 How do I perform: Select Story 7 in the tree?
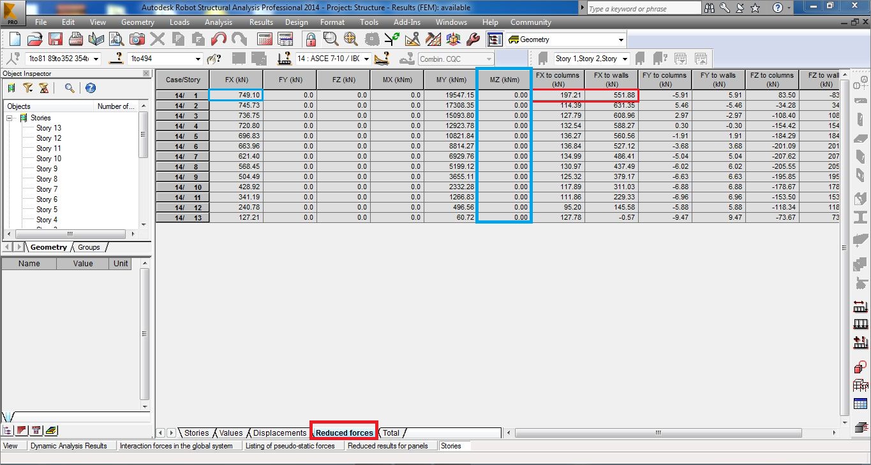click(x=47, y=189)
